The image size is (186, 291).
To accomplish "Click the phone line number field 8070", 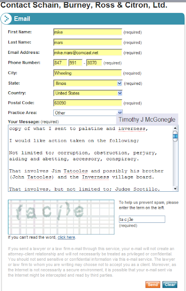I will (94, 63).
